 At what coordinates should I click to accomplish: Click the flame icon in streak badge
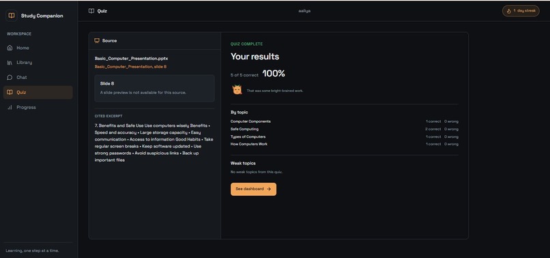[509, 11]
